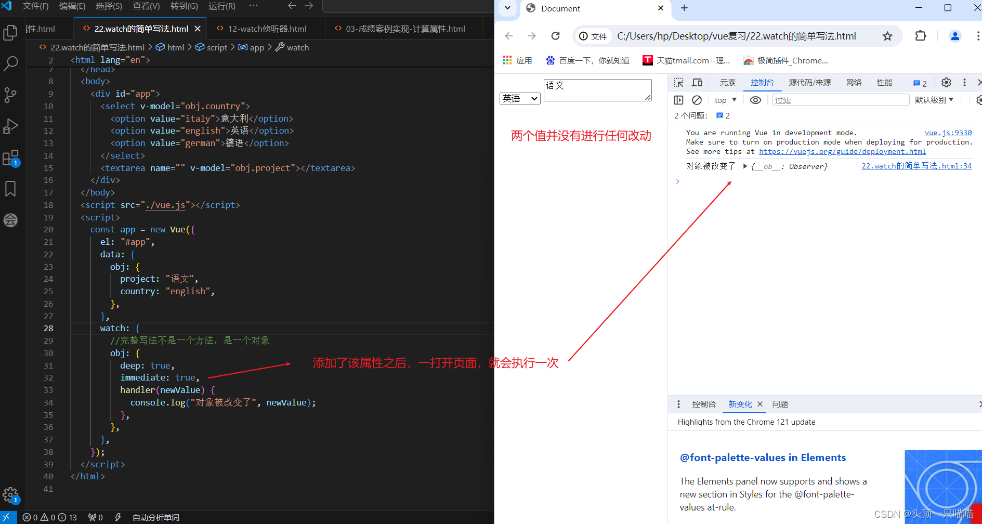Open the Chrome profile avatar
Image resolution: width=982 pixels, height=524 pixels.
pyautogui.click(x=955, y=36)
